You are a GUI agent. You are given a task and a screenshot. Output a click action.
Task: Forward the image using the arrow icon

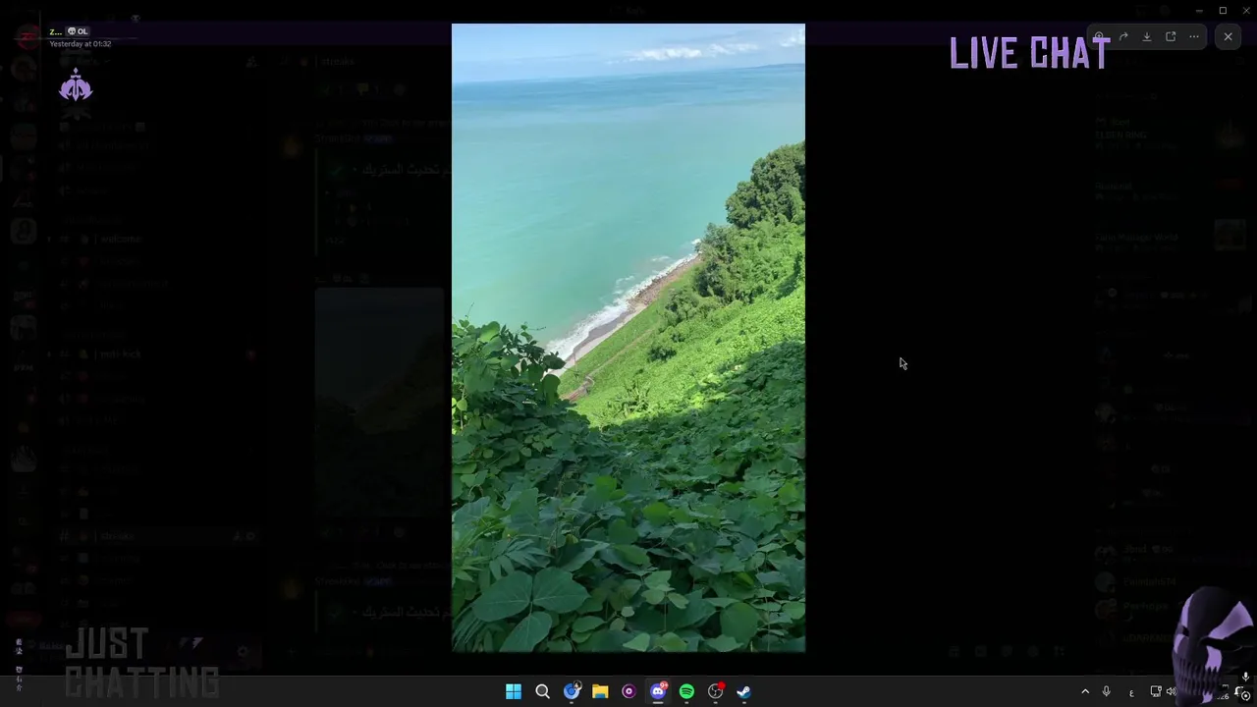[x=1123, y=37]
